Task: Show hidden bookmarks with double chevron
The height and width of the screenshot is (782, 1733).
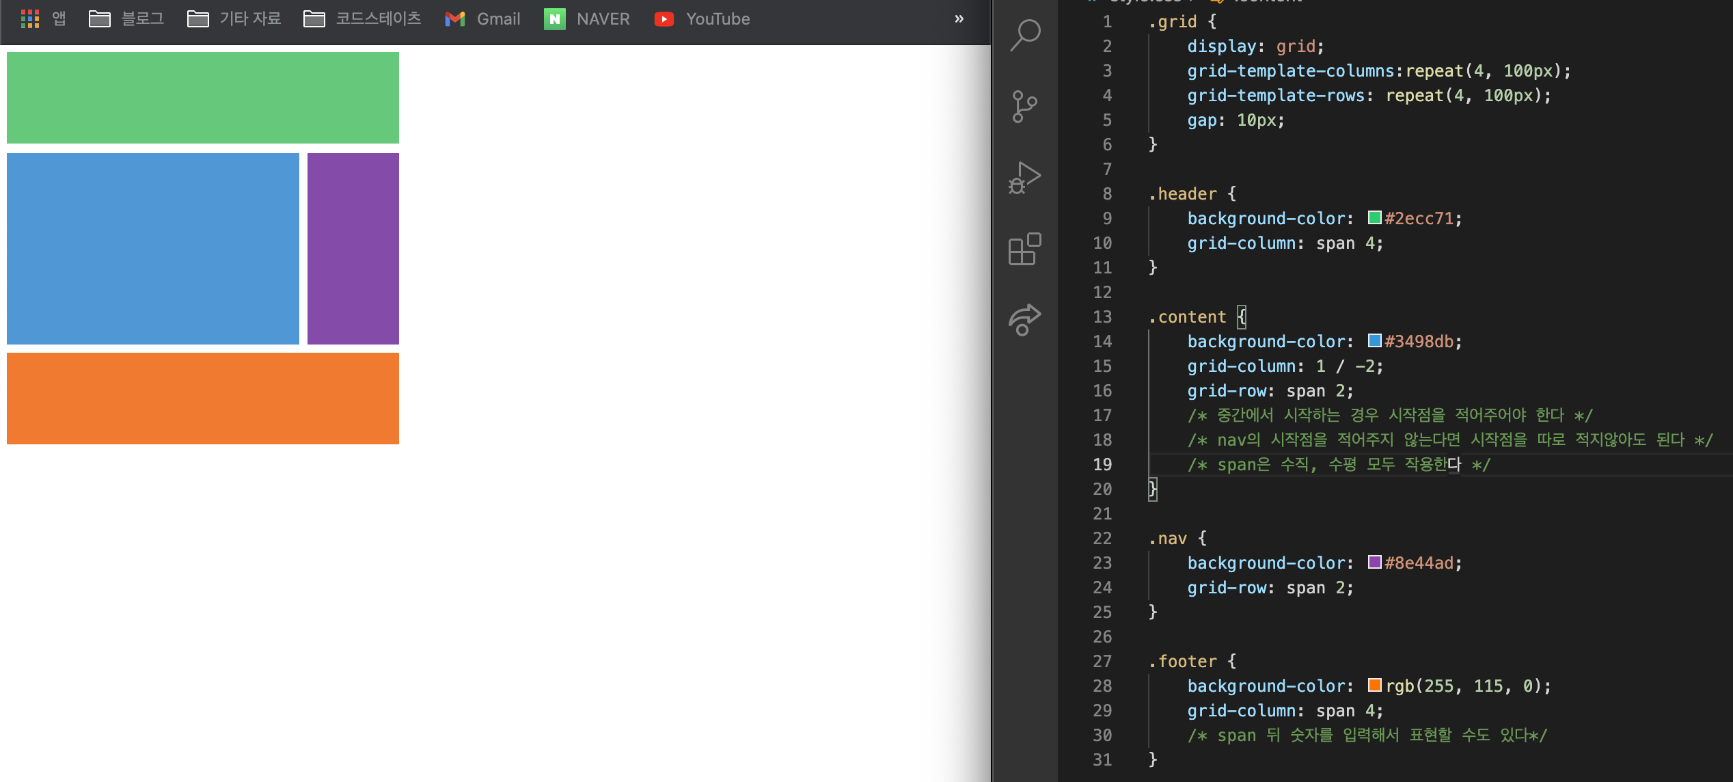Action: click(x=959, y=19)
